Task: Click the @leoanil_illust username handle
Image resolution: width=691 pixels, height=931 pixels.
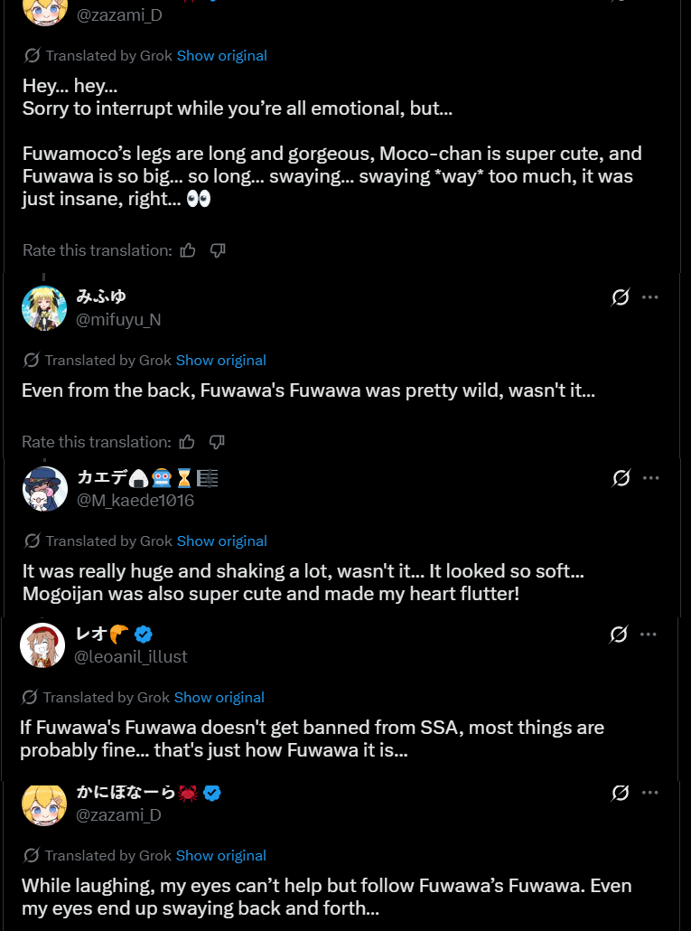Action: tap(130, 657)
